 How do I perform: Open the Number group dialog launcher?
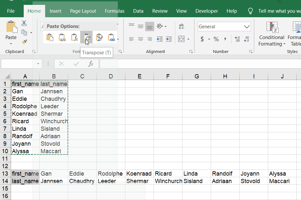[251, 51]
